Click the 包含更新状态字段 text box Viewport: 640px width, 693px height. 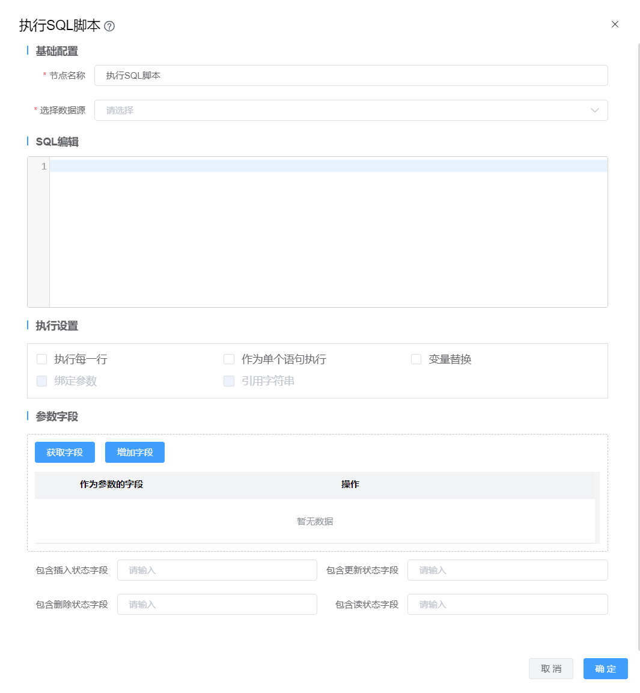click(507, 570)
